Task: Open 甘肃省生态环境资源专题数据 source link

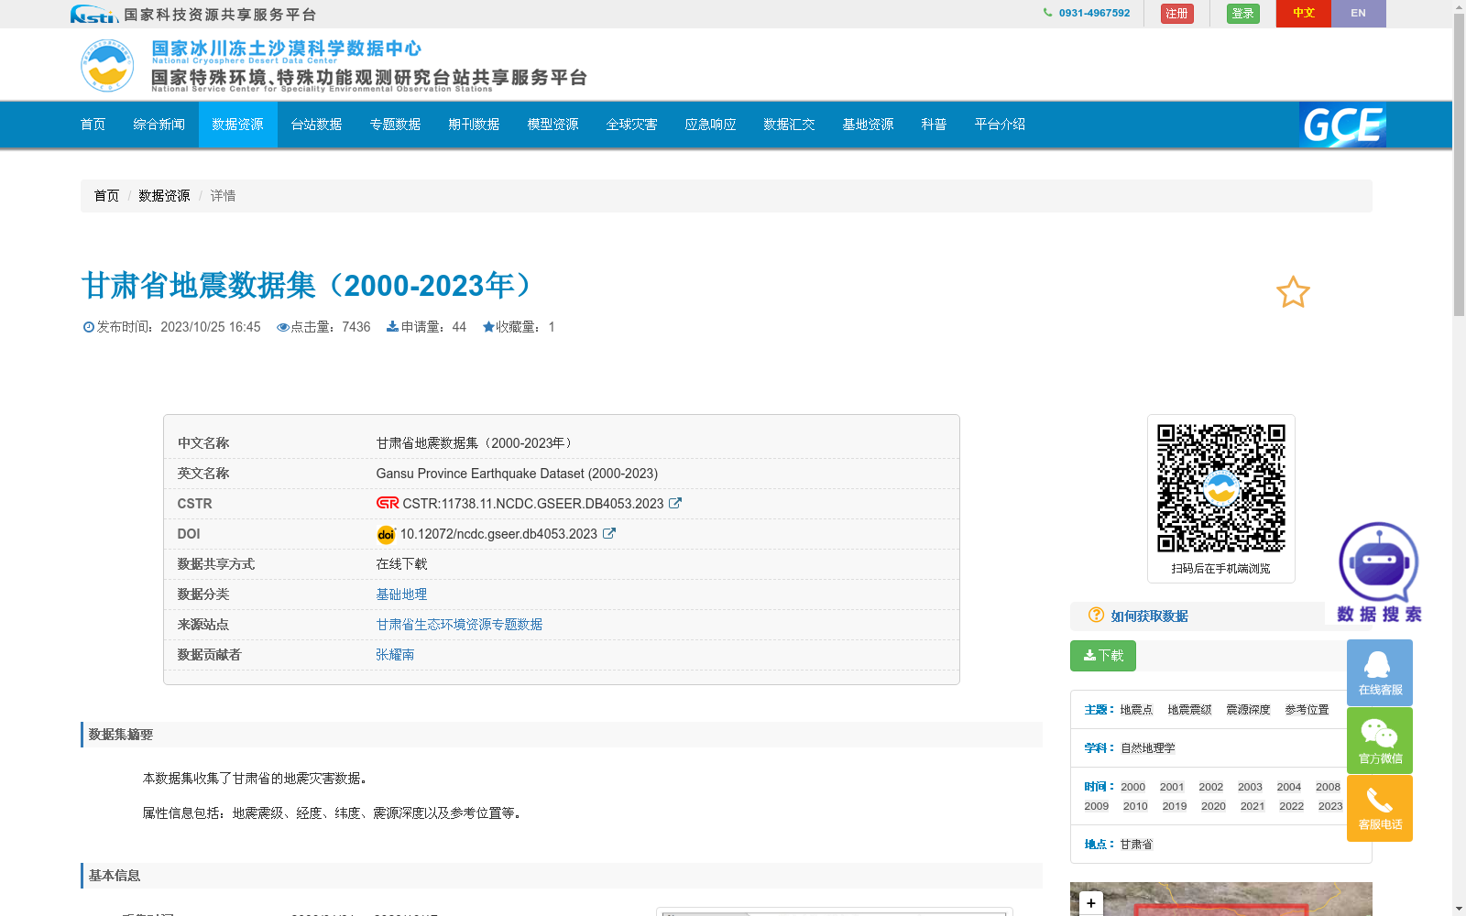Action: click(459, 625)
